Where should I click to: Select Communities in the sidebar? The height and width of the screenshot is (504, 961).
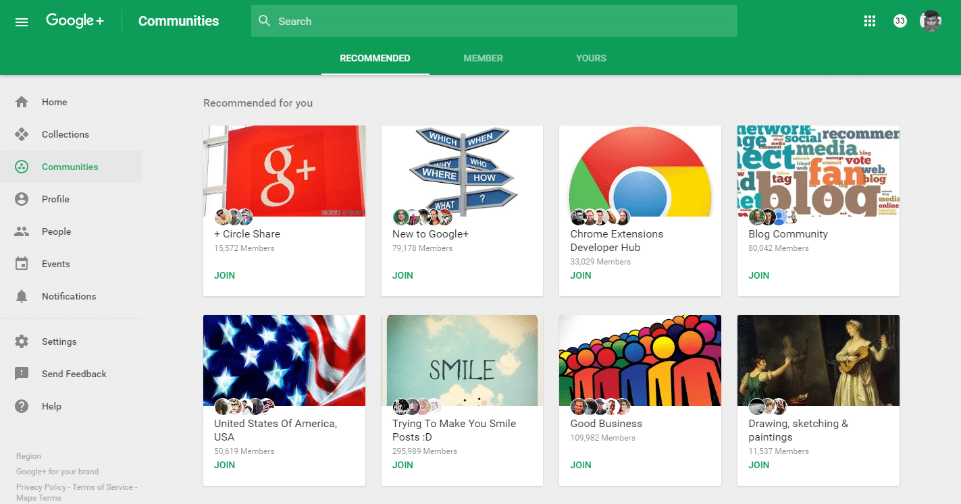(x=71, y=167)
